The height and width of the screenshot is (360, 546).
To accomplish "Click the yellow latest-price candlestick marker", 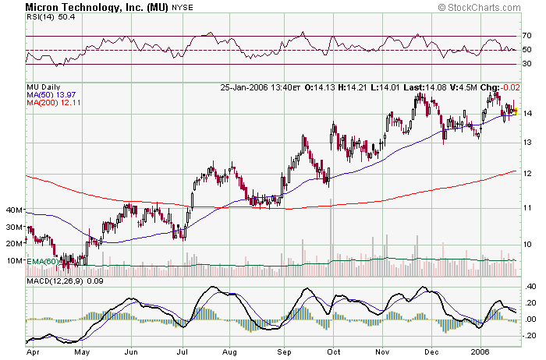I will pyautogui.click(x=516, y=111).
